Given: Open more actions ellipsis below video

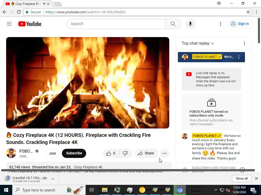Looking at the screenshot, I should click(x=165, y=153).
